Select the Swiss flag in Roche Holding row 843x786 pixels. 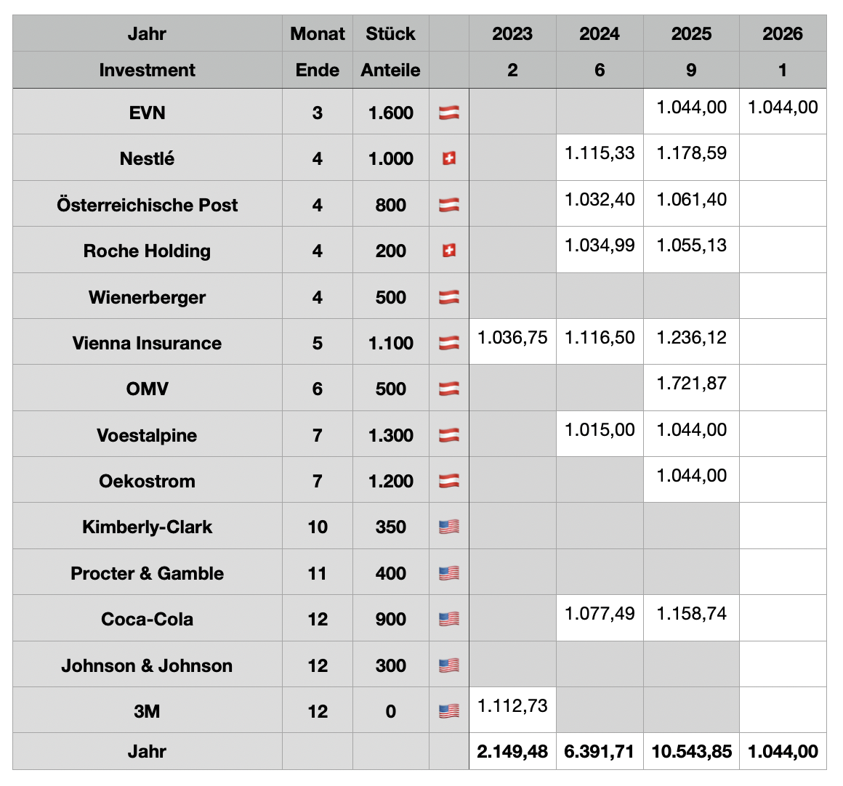coord(448,251)
